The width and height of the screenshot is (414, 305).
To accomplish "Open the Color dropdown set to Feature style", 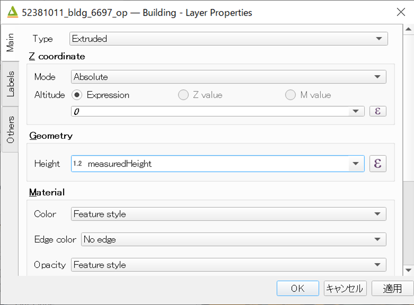I will point(229,214).
